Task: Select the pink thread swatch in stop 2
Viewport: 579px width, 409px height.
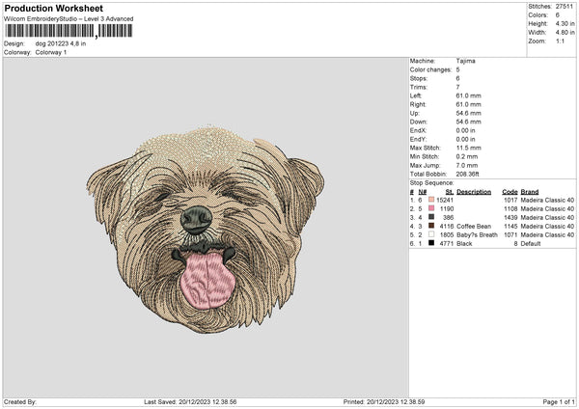Action: tap(431, 208)
